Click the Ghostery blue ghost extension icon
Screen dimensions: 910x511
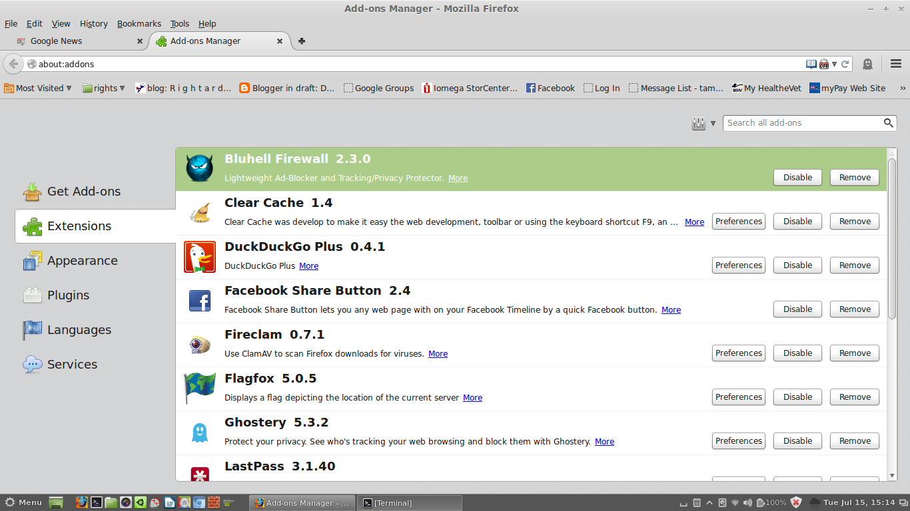200,432
